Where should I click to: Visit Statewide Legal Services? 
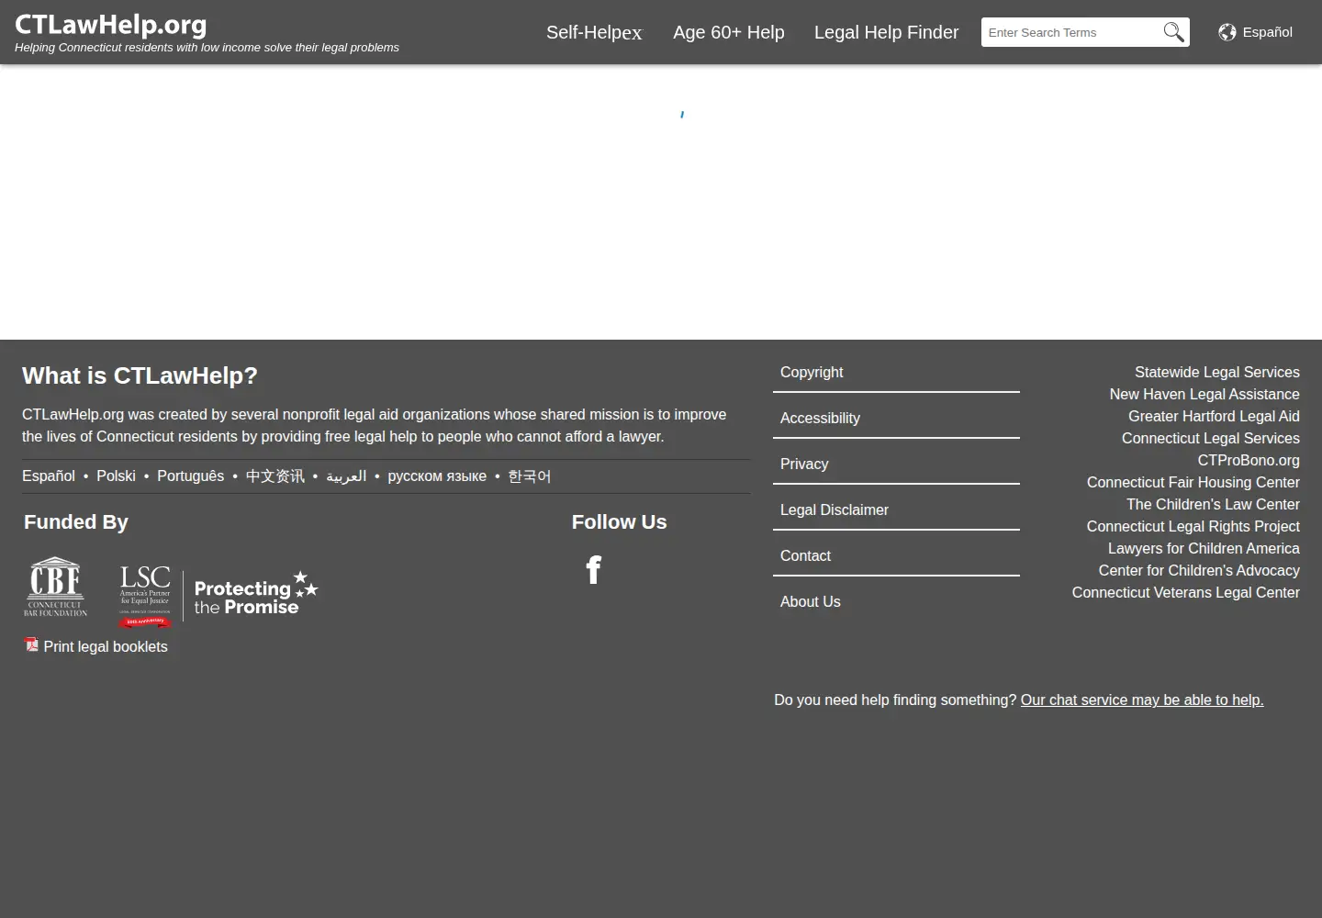(x=1217, y=372)
